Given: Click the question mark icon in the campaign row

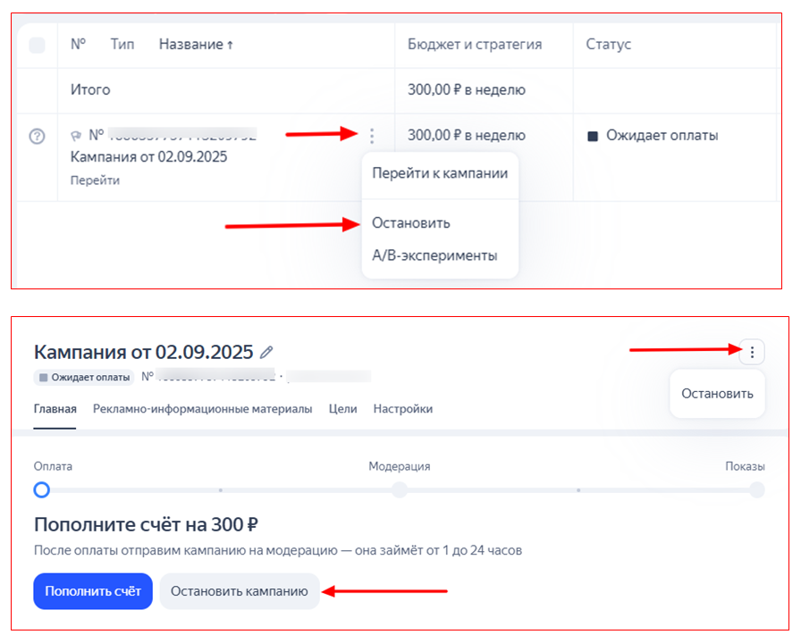Looking at the screenshot, I should coord(37,137).
